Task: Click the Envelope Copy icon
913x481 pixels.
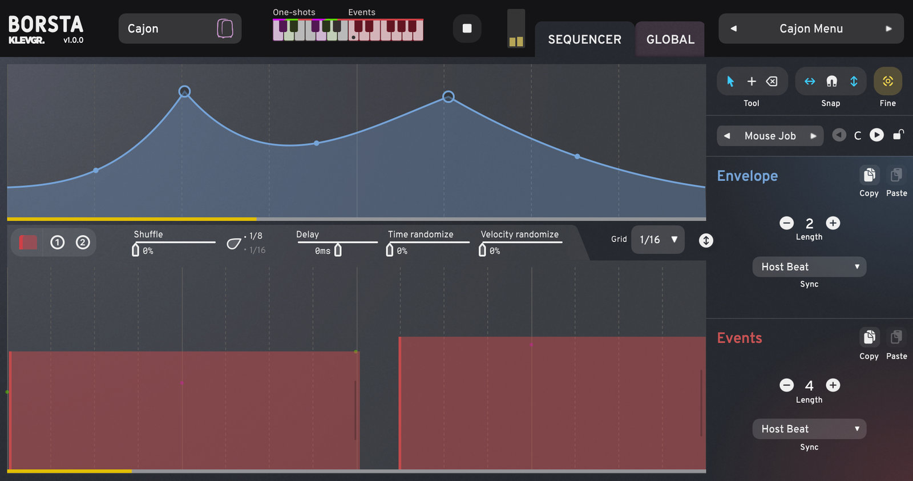Action: coord(869,175)
